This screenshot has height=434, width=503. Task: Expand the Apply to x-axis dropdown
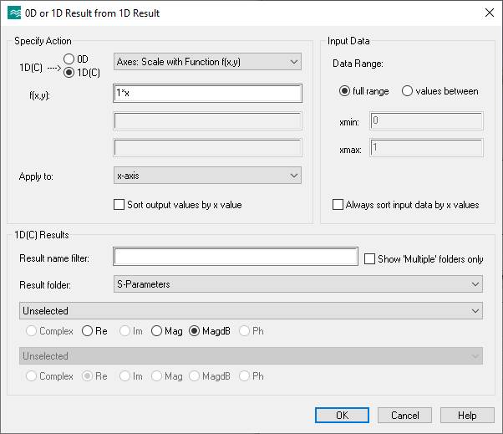click(207, 176)
